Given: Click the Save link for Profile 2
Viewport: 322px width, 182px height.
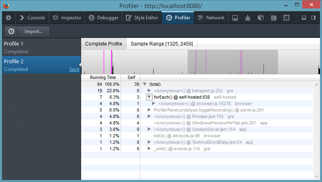Looking at the screenshot, I should [x=74, y=69].
